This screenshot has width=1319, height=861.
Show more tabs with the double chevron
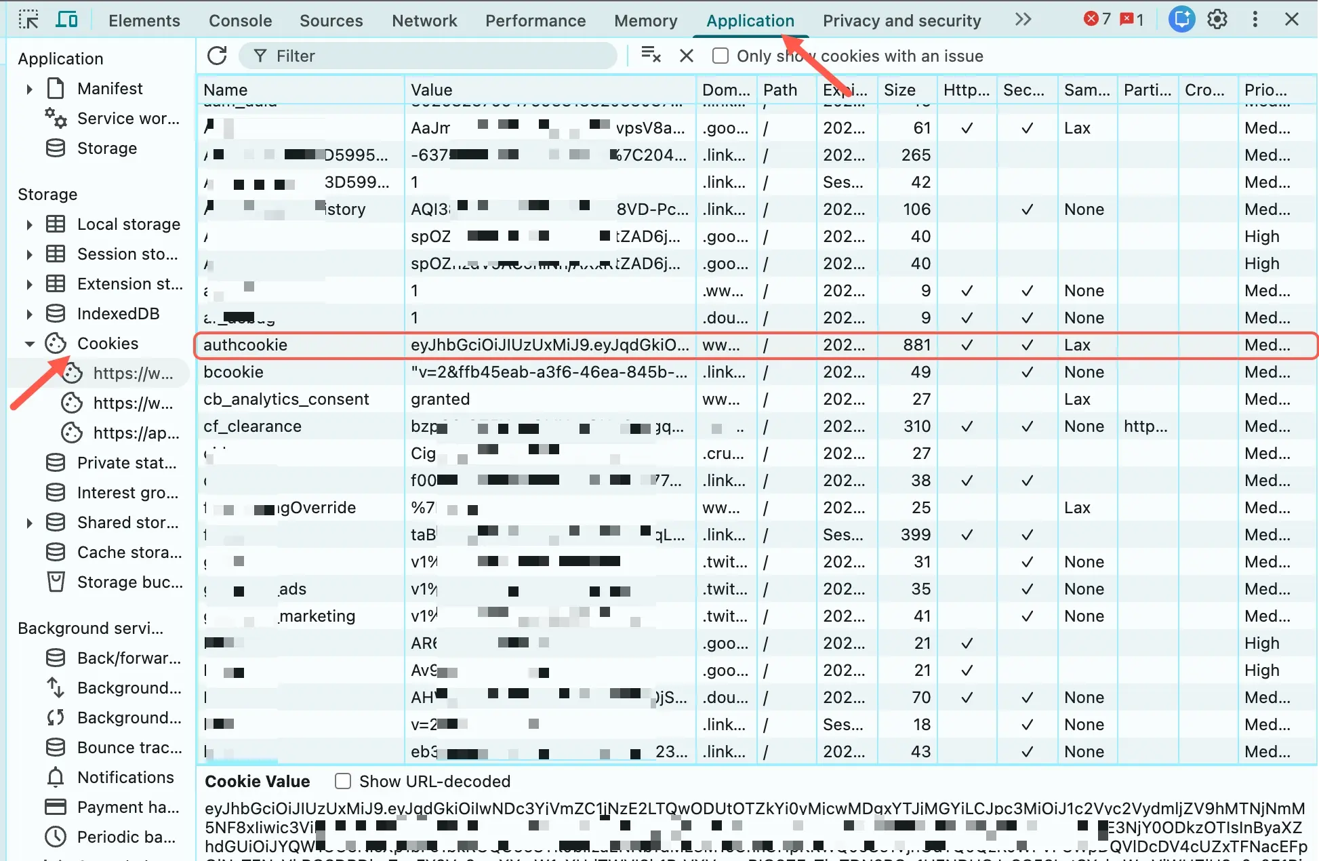[x=1023, y=20]
